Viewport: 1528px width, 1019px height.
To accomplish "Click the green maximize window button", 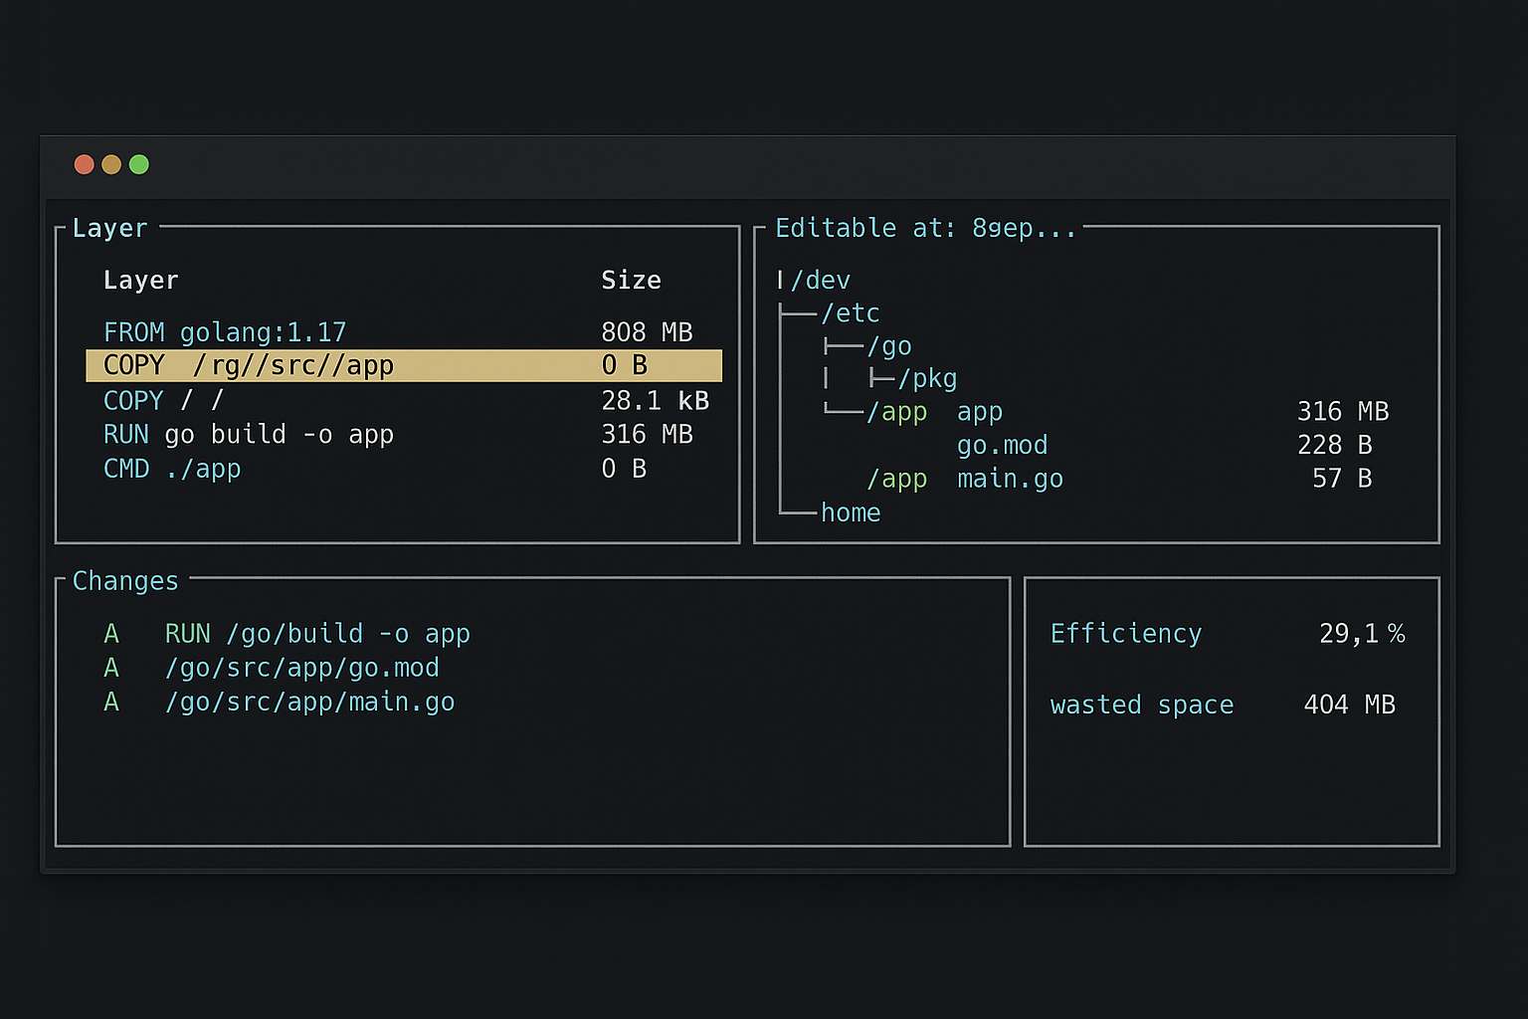I will coord(139,164).
